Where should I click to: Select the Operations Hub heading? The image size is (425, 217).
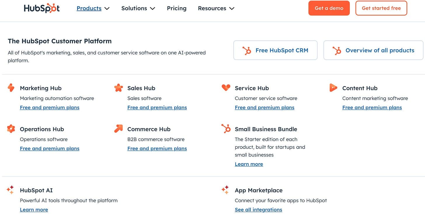[x=42, y=129]
